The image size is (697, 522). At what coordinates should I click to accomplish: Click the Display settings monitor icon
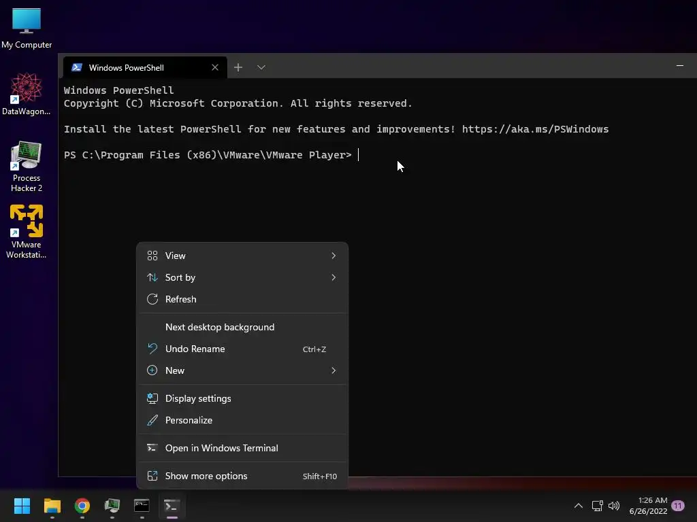click(x=152, y=398)
